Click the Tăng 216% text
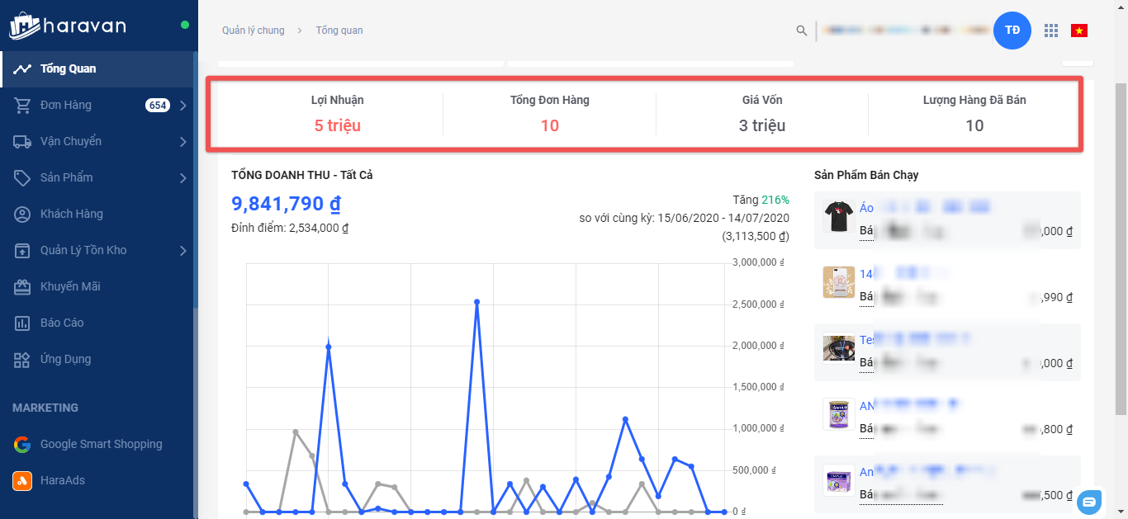 point(761,201)
